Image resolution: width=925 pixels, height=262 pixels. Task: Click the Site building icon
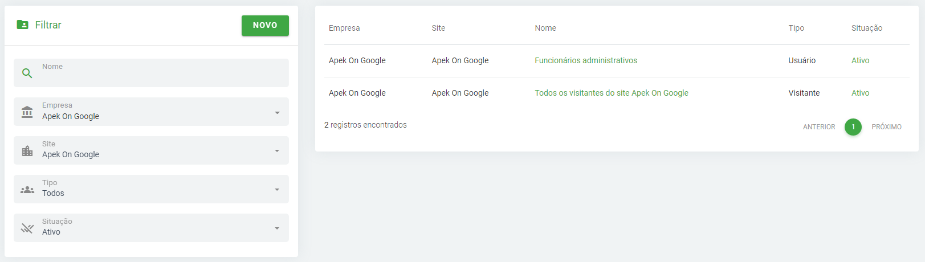tap(27, 150)
